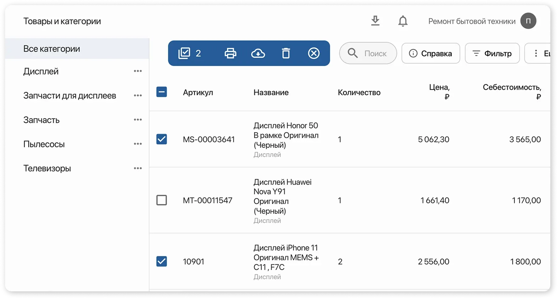This screenshot has height=299, width=558.
Task: Click the print icon in selection toolbar
Action: (x=230, y=53)
